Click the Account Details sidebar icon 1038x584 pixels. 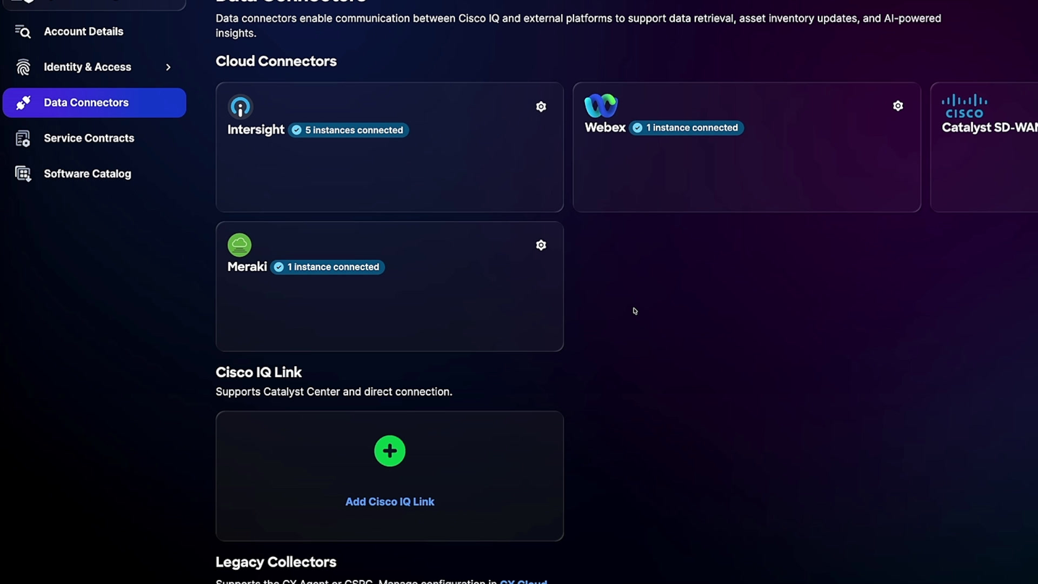pyautogui.click(x=23, y=31)
